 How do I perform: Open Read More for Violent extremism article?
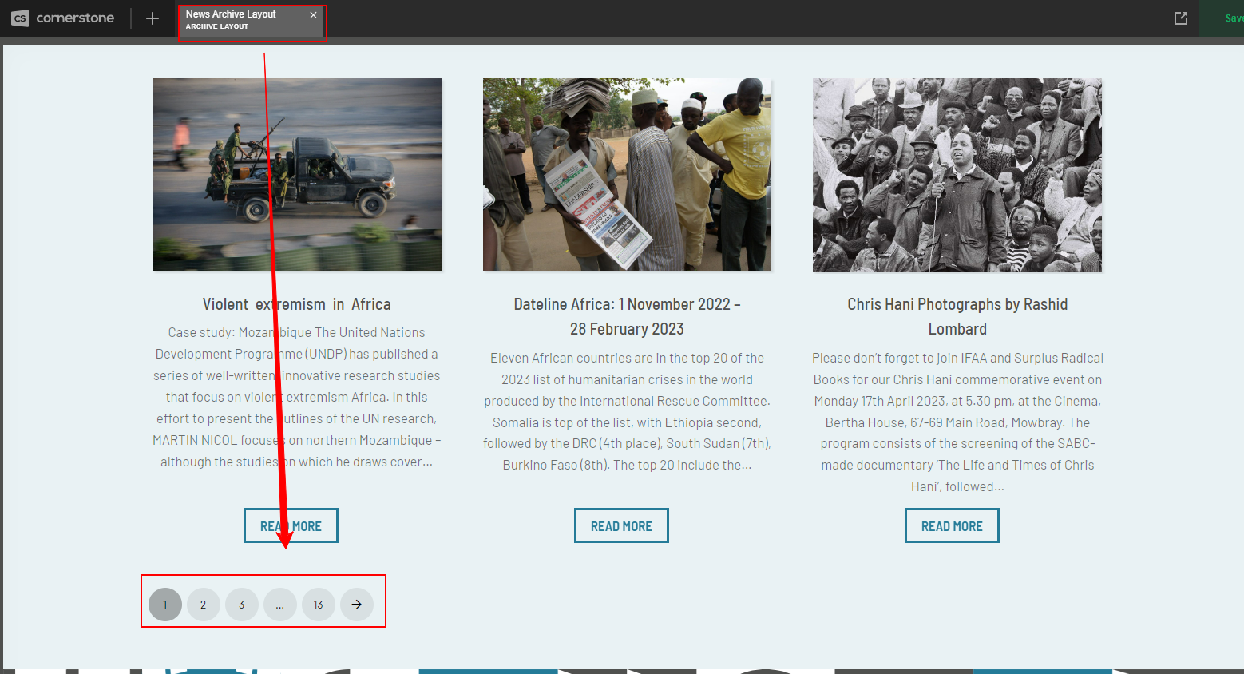pos(291,526)
